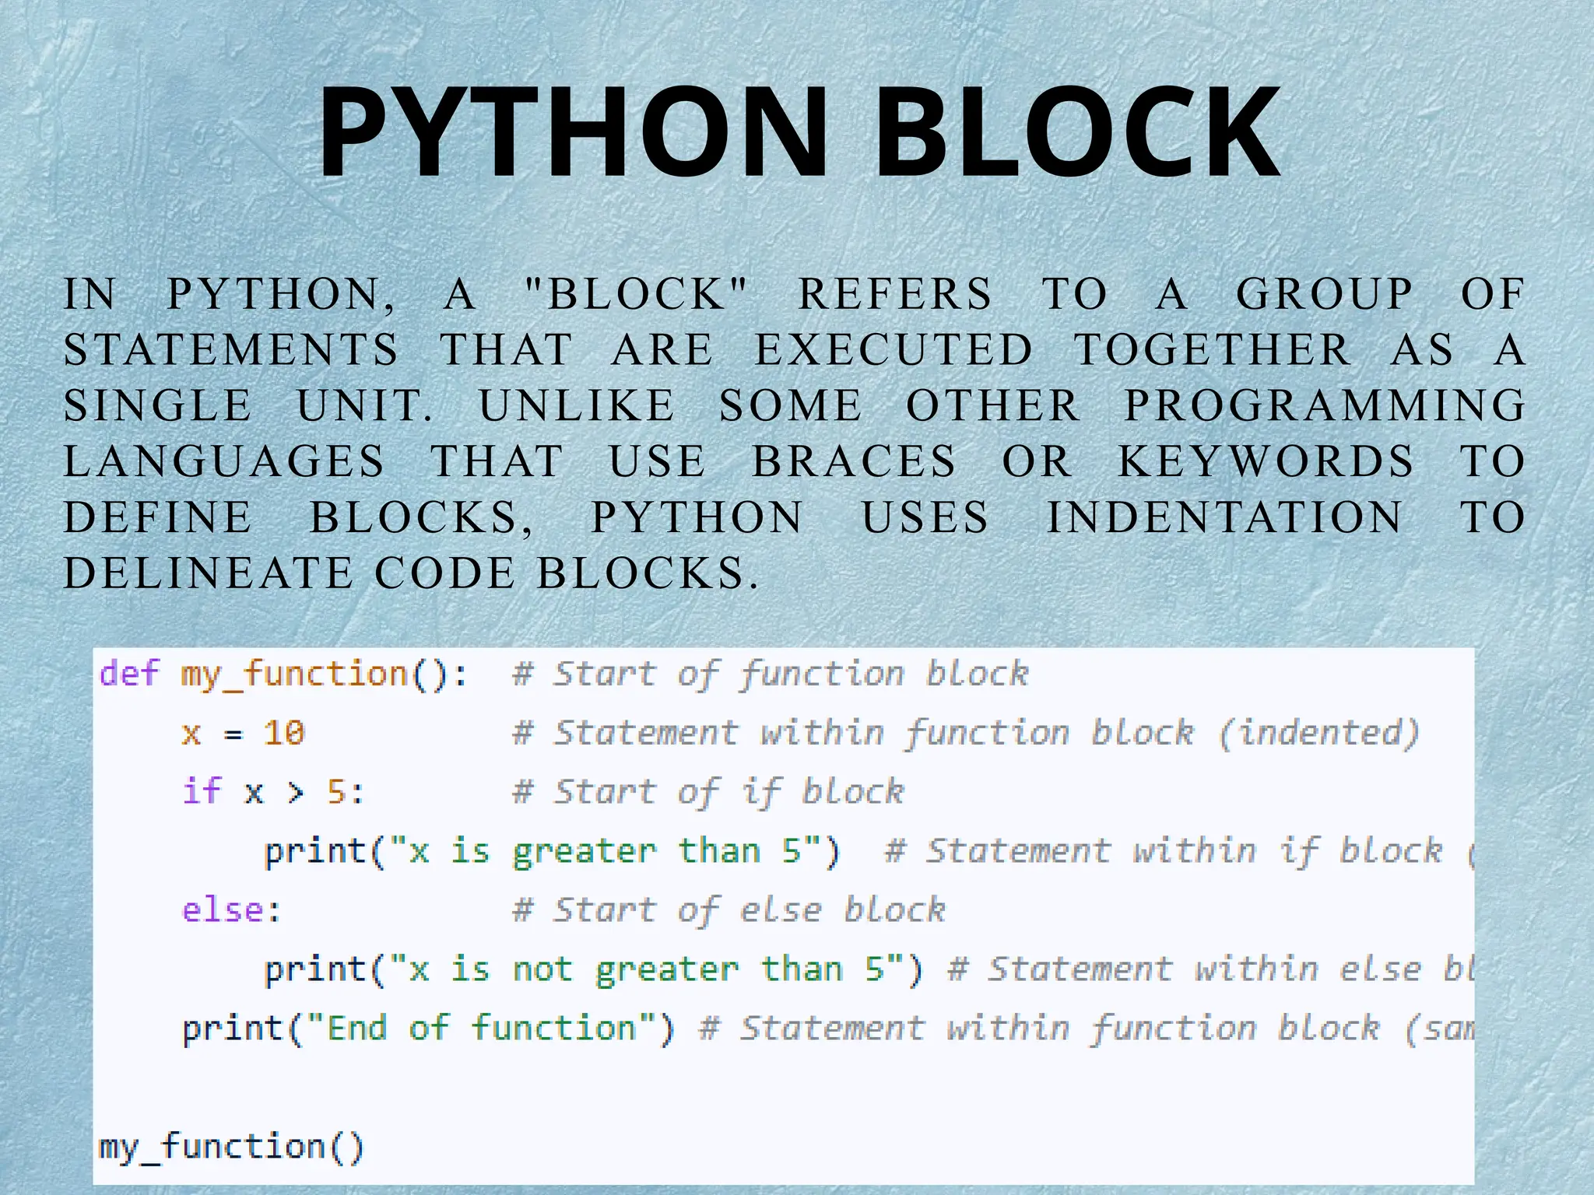Click the "Start of if block" comment
The width and height of the screenshot is (1594, 1195).
708,792
